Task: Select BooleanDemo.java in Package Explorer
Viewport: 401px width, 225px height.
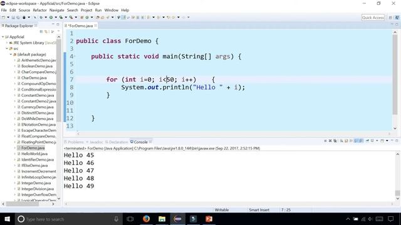Action: pos(37,66)
